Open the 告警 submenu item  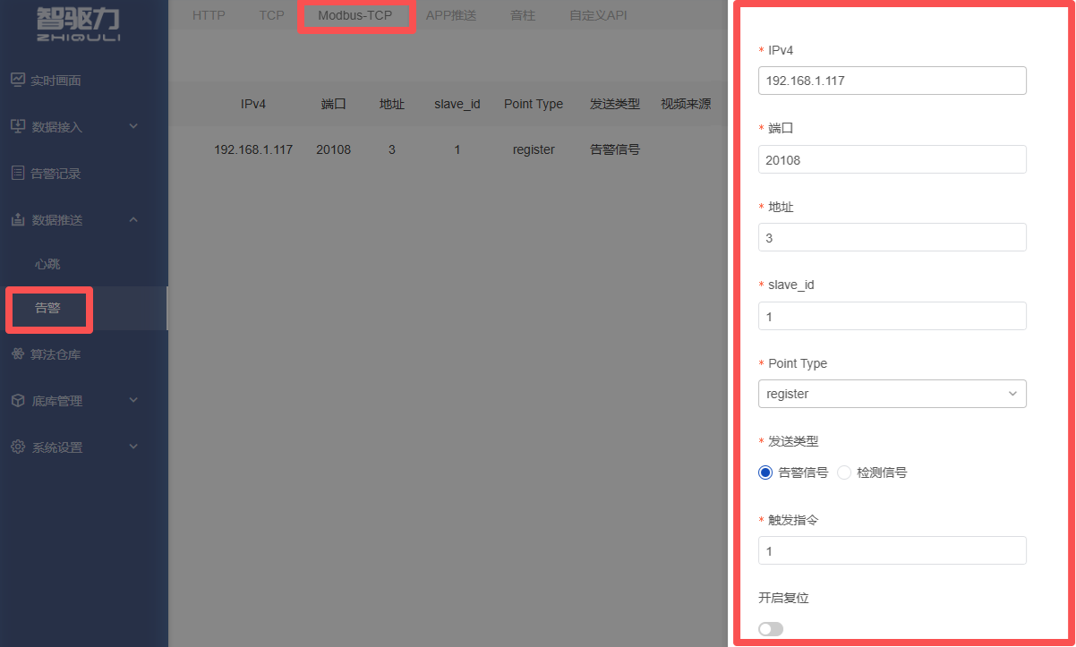coord(47,309)
